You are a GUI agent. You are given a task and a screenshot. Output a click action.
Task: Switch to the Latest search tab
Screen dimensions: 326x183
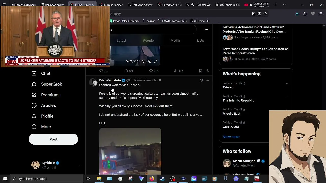(121, 41)
